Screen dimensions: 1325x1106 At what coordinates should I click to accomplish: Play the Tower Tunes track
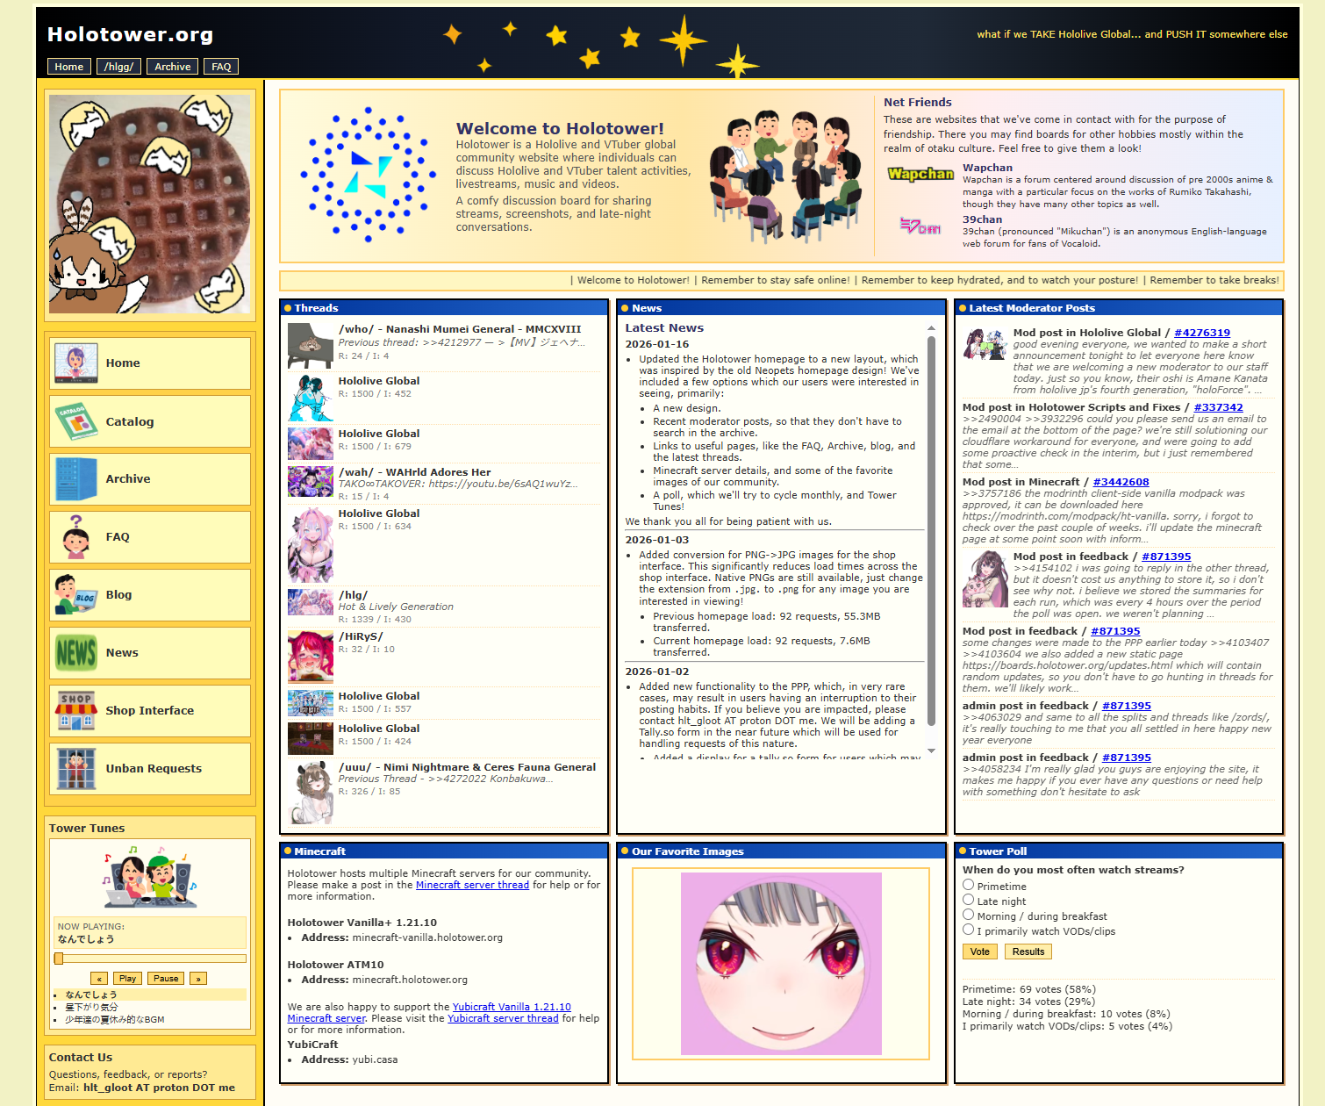pyautogui.click(x=127, y=979)
